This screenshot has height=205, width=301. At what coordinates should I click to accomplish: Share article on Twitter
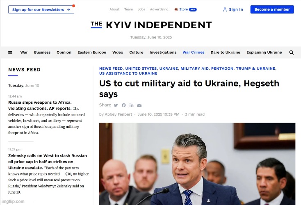[x=116, y=105]
